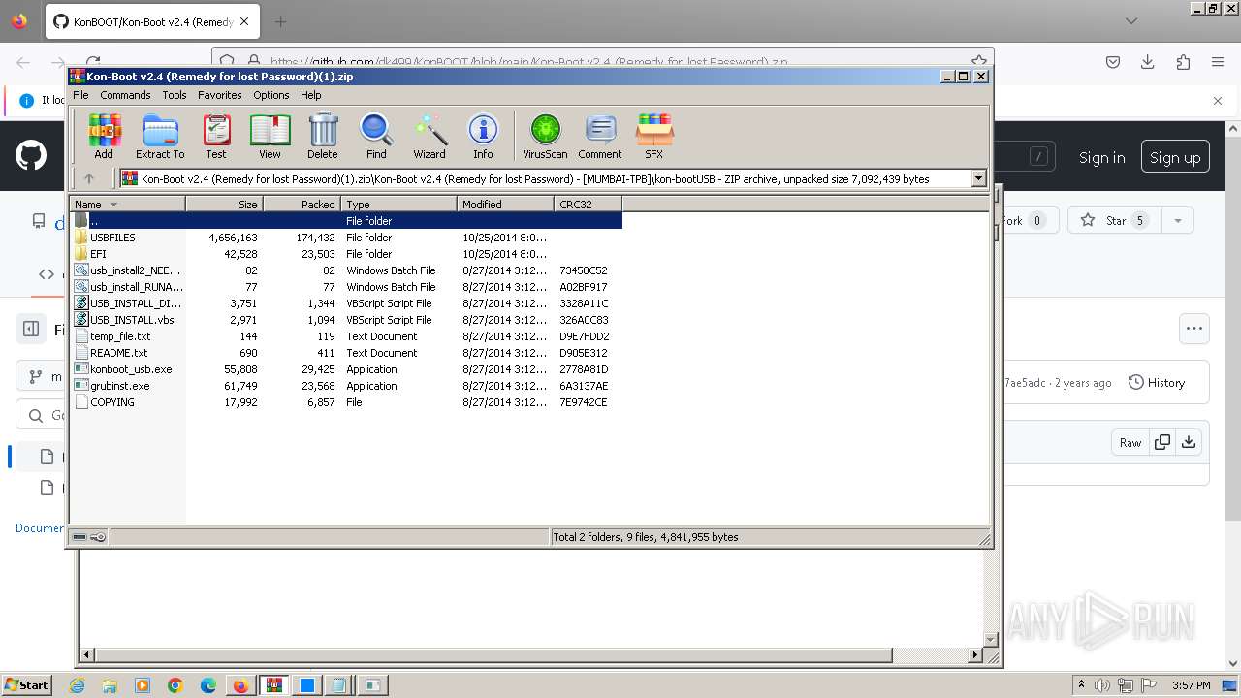Open a new Firefox tab
The height and width of the screenshot is (698, 1241).
click(280, 21)
